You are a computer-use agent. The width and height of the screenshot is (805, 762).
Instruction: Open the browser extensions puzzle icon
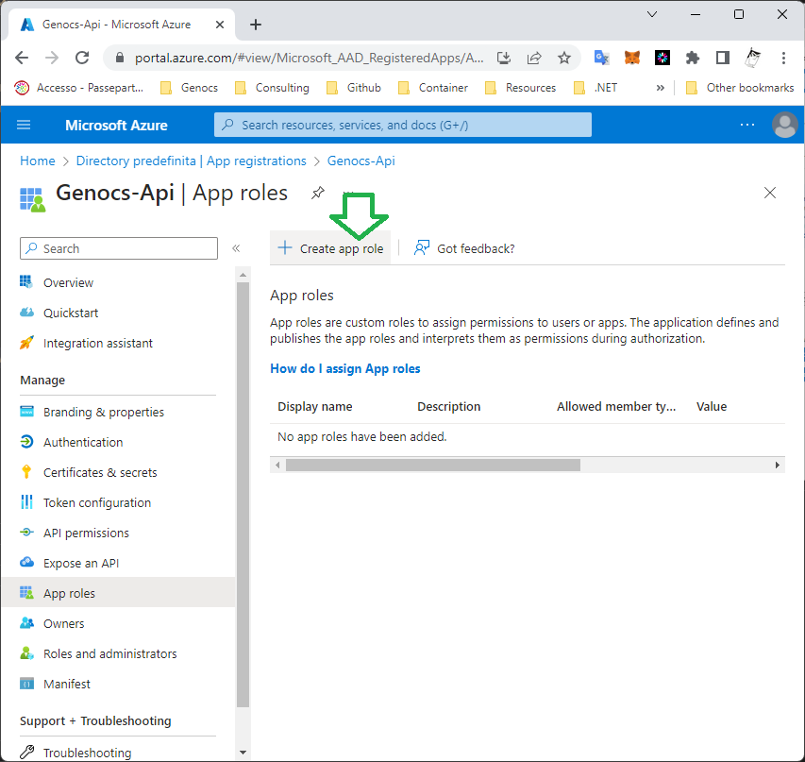[692, 58]
